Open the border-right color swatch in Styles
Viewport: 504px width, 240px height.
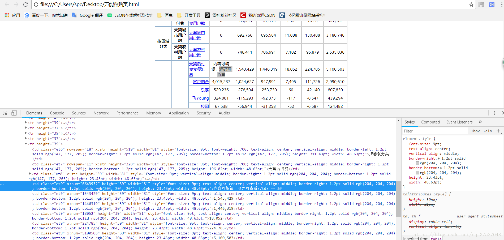pyautogui.click(x=417, y=163)
